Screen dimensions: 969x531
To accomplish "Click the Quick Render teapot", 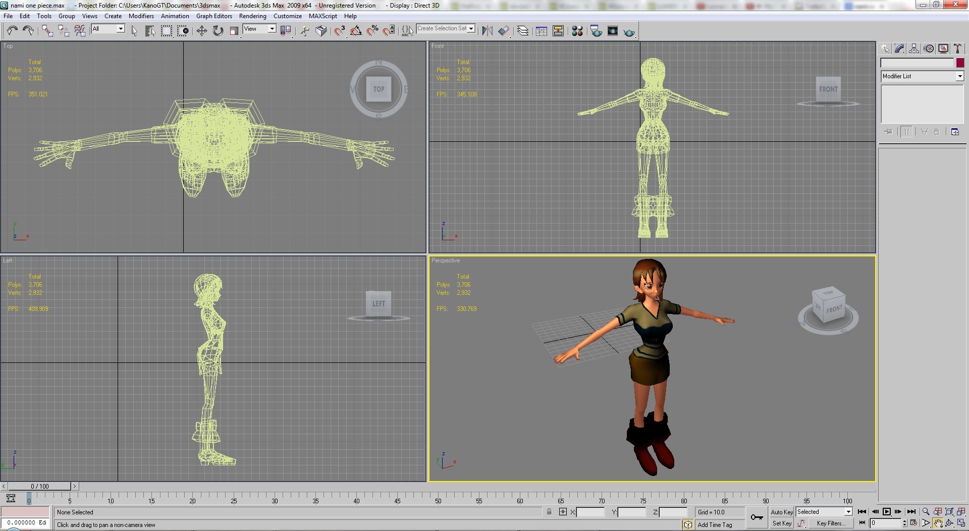I will tap(629, 32).
